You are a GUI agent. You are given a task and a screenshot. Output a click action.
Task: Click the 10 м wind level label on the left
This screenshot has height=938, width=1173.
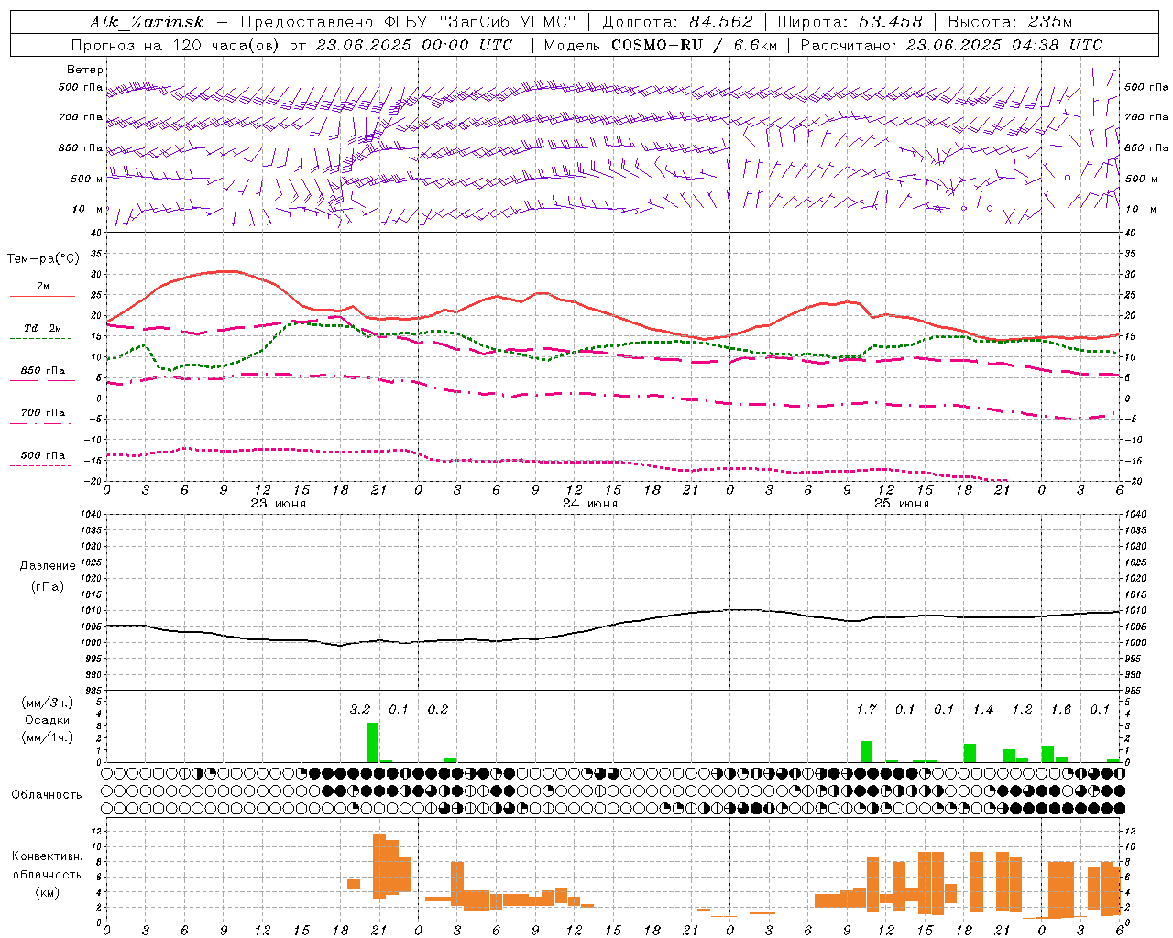[88, 209]
